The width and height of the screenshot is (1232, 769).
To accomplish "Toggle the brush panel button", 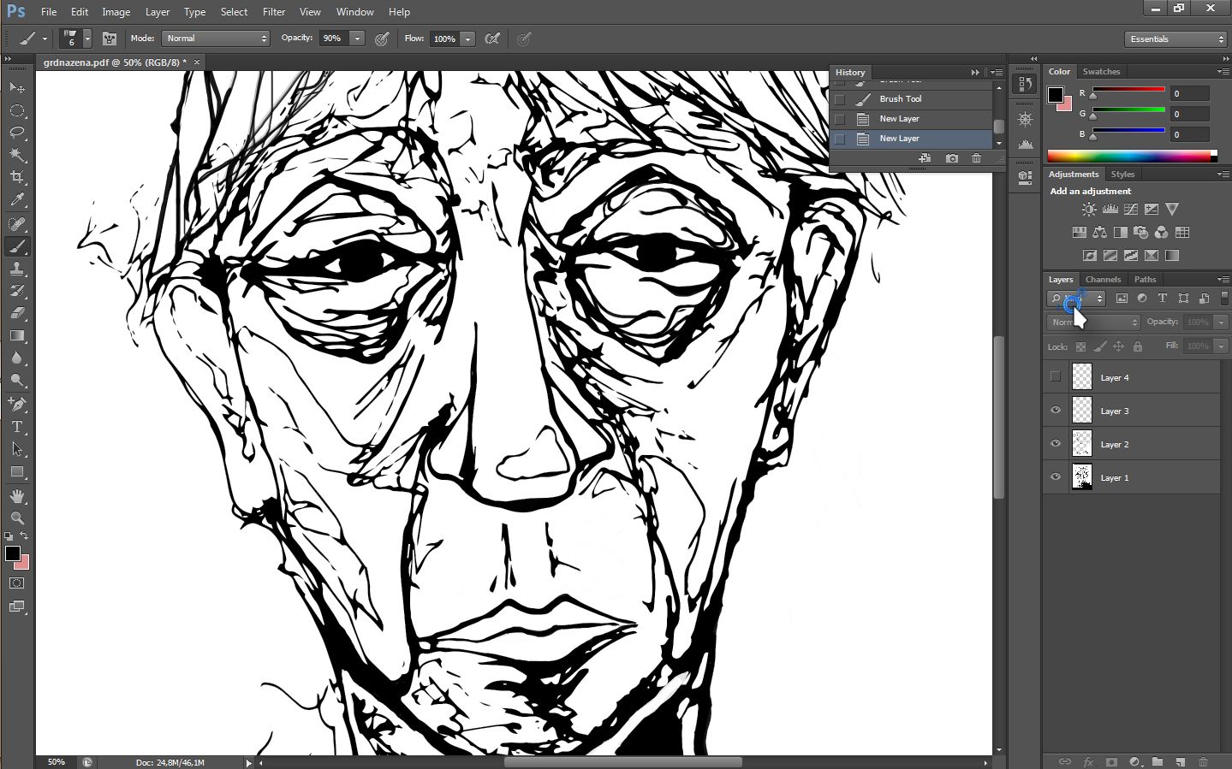I will [110, 38].
